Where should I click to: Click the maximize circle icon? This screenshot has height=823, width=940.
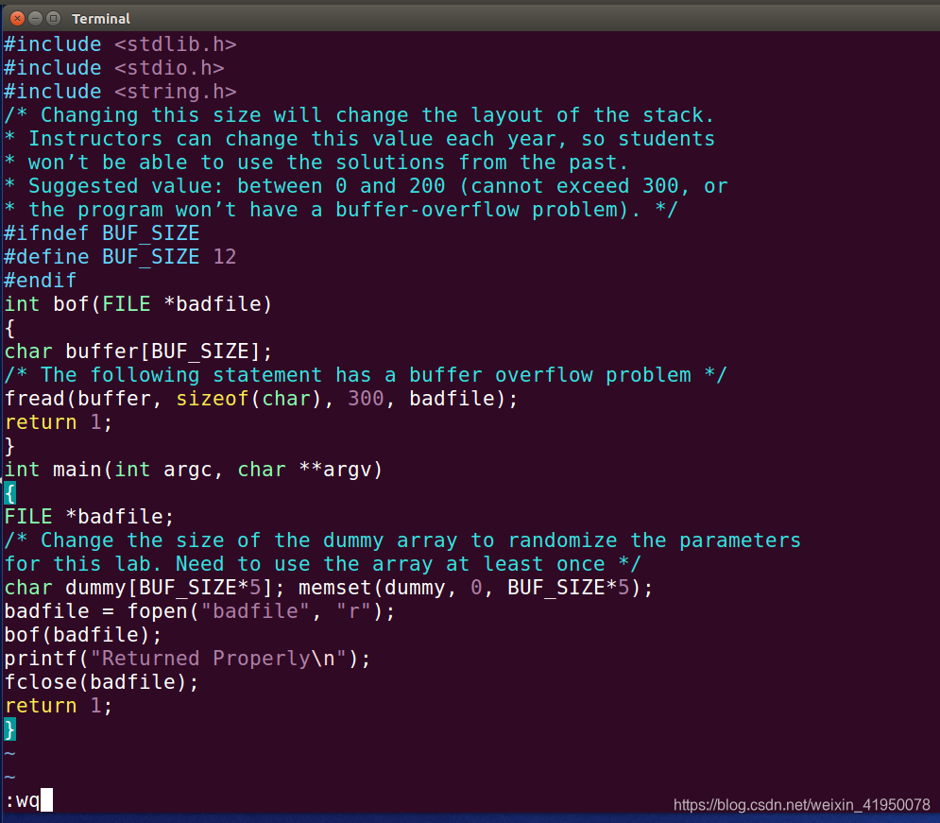point(53,17)
